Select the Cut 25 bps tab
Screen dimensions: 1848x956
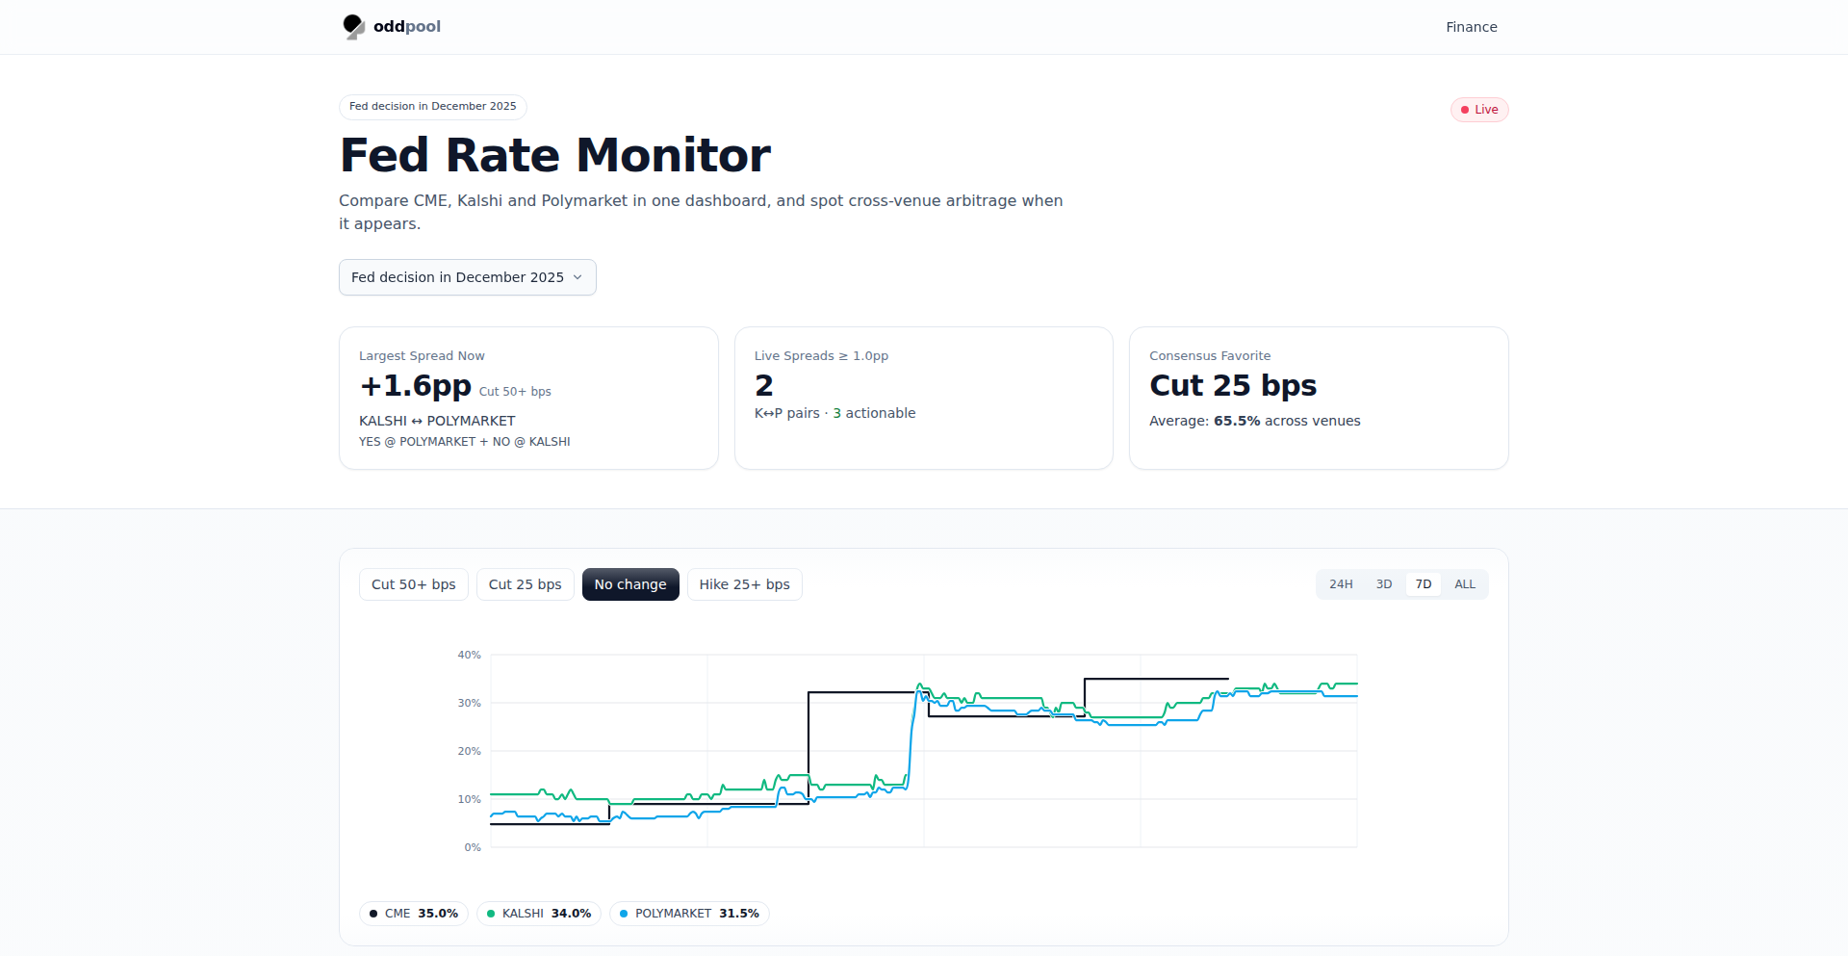coord(526,584)
